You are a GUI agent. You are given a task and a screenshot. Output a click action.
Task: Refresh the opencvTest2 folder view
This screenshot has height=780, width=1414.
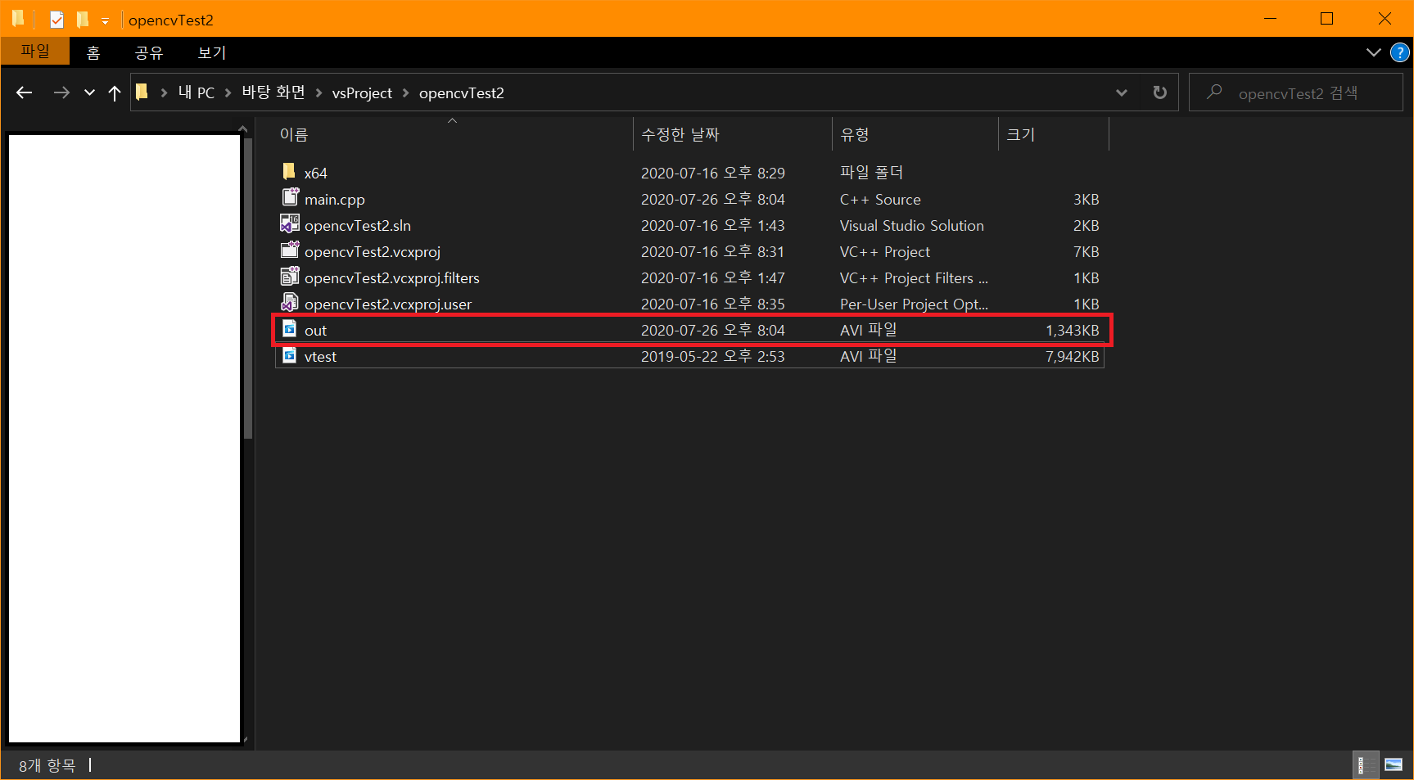[1159, 92]
